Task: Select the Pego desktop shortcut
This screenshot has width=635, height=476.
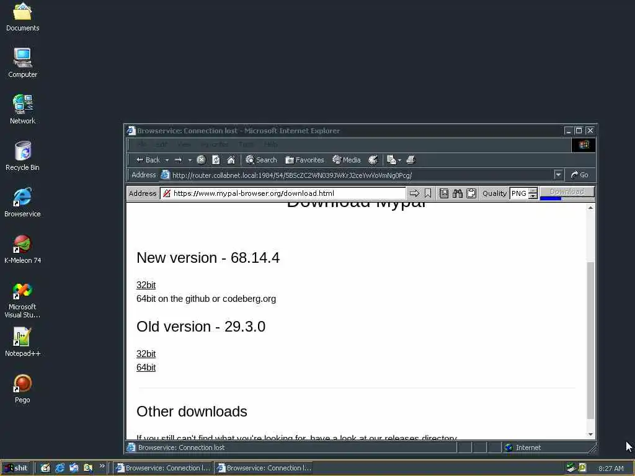Action: pyautogui.click(x=23, y=389)
